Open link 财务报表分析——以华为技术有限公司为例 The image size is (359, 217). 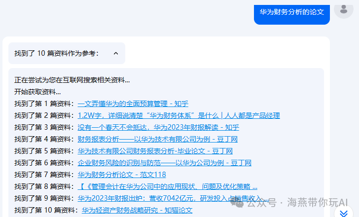click(x=157, y=139)
